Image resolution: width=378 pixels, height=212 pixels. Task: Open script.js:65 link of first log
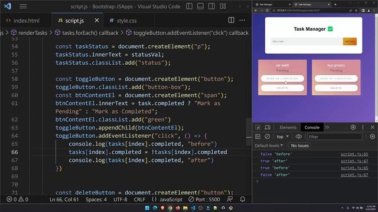point(354,154)
